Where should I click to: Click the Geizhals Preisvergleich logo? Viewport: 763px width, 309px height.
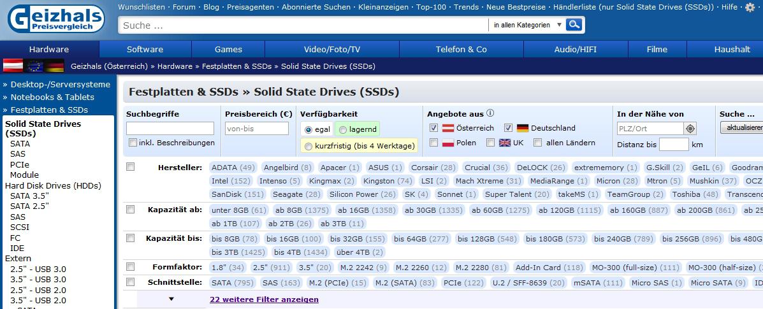pyautogui.click(x=56, y=19)
